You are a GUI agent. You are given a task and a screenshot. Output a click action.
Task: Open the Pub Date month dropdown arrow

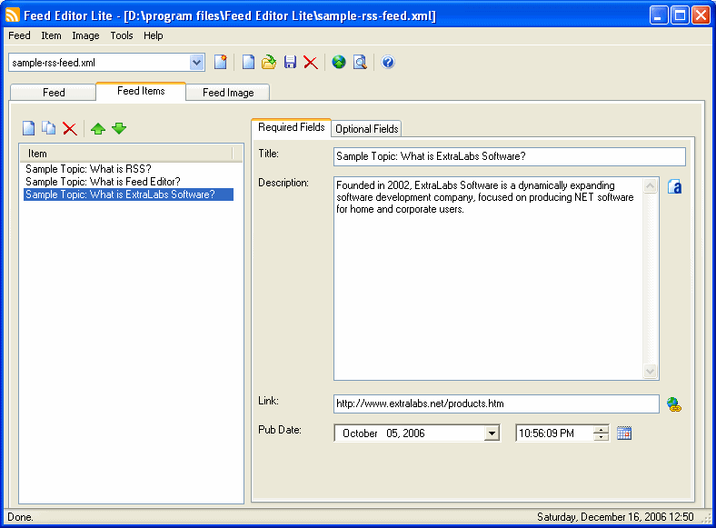(x=492, y=433)
